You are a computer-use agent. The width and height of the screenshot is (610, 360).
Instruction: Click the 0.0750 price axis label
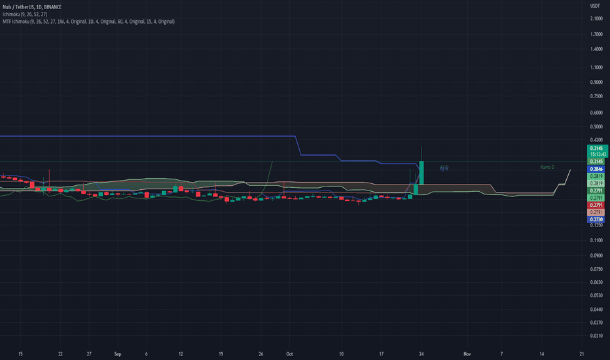[596, 269]
